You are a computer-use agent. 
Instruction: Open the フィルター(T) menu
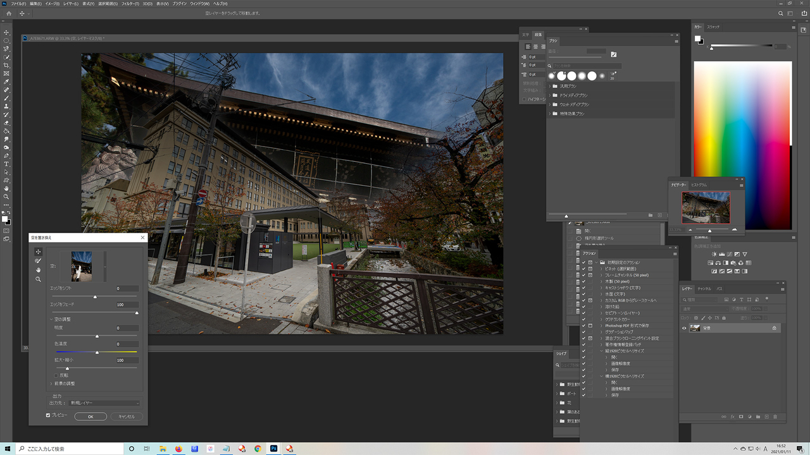click(x=130, y=4)
